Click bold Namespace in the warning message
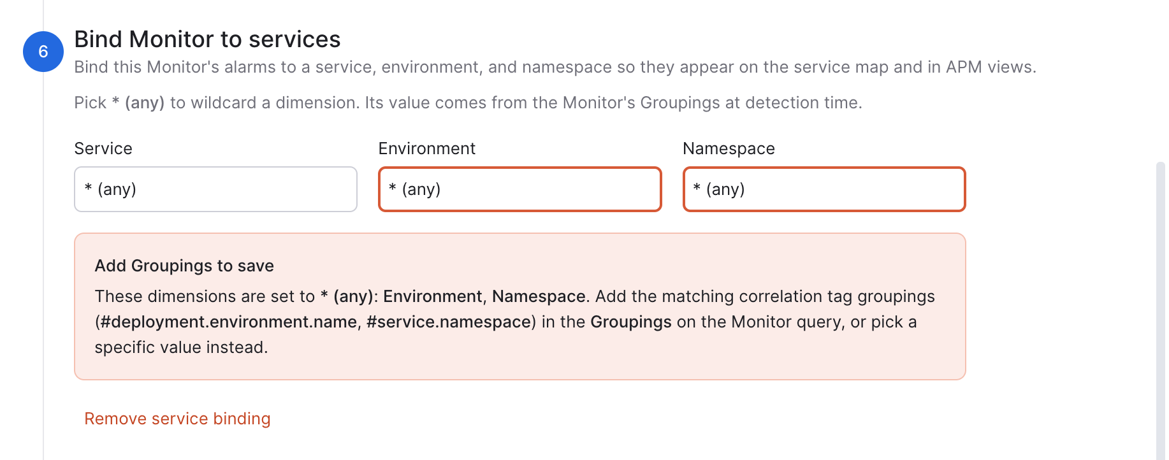1169x460 pixels. 539,296
